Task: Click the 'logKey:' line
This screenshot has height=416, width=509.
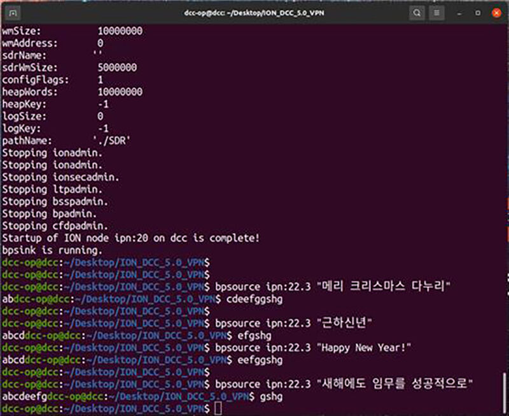Action: 55,129
